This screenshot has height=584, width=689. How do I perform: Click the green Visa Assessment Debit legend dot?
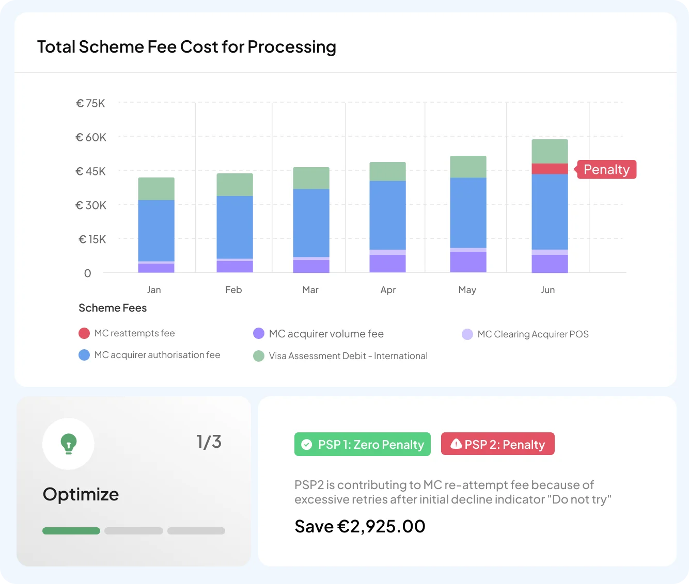[259, 356]
